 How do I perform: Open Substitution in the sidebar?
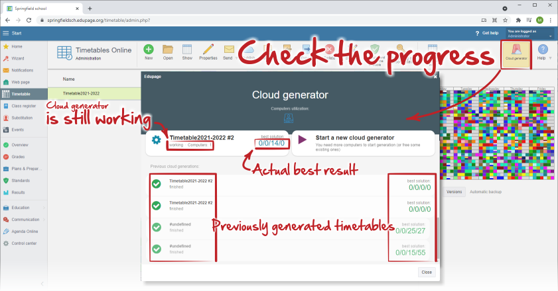pos(23,118)
